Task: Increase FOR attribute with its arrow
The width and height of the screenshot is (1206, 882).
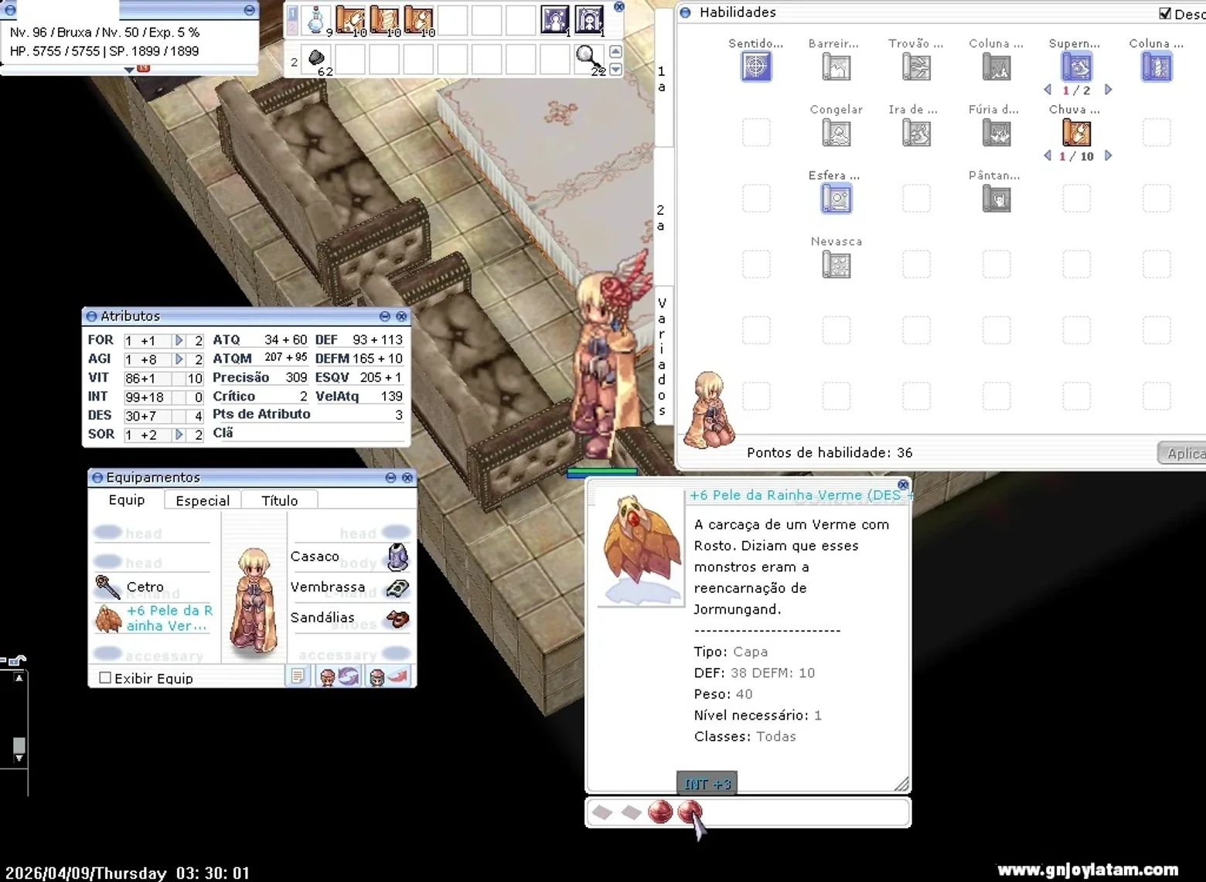Action: pos(179,340)
